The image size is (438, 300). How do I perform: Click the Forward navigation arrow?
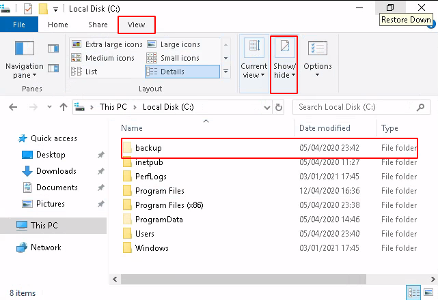(x=33, y=107)
